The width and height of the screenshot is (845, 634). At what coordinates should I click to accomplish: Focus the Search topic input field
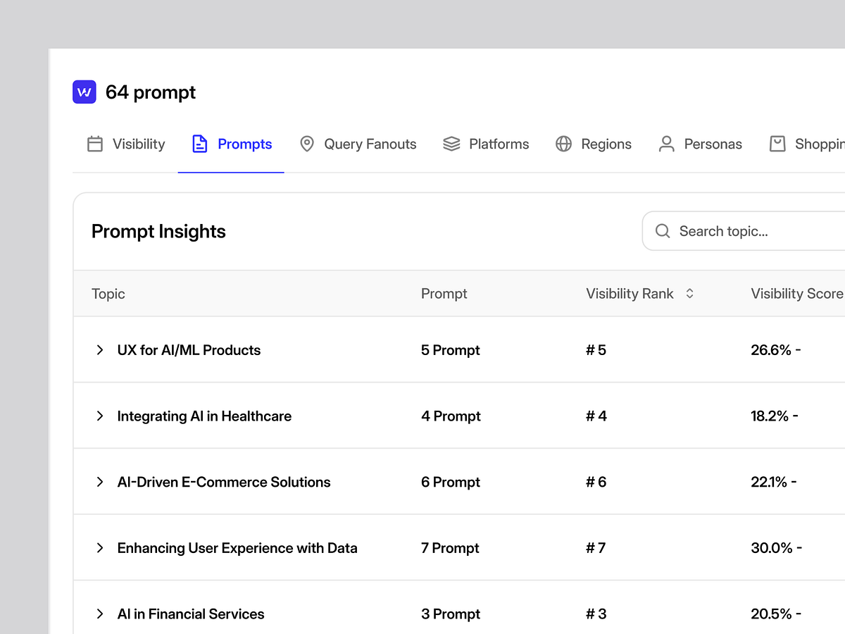[x=744, y=231]
